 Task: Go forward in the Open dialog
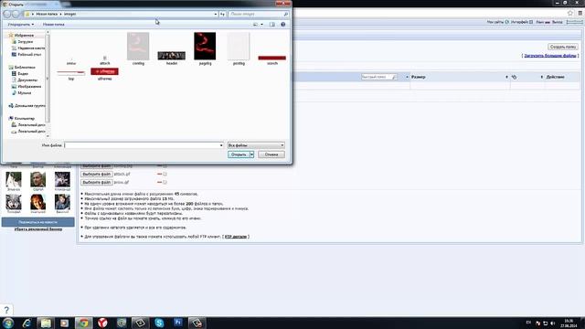(16, 15)
